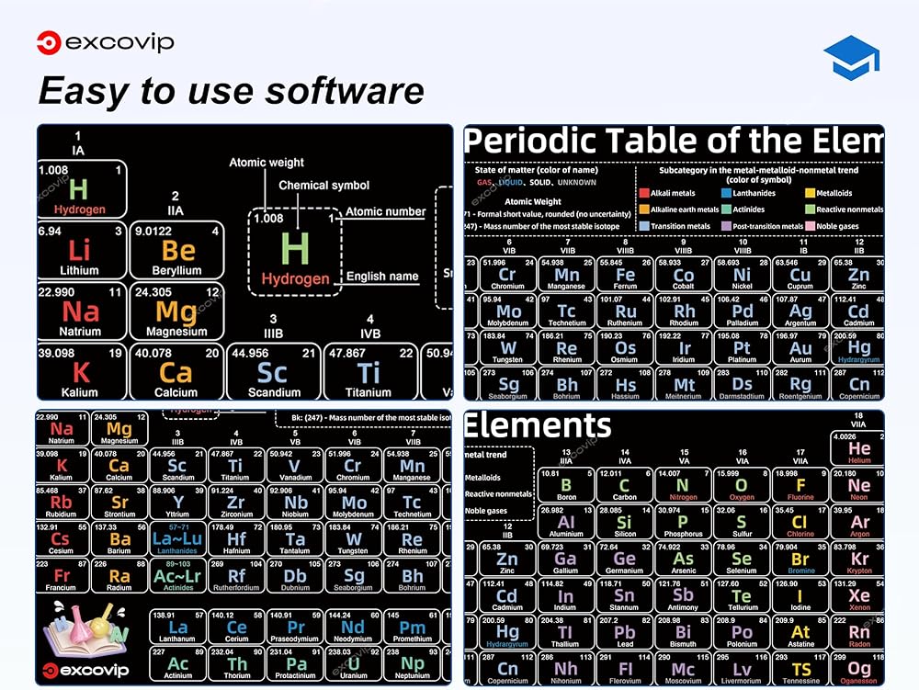The width and height of the screenshot is (919, 690).
Task: Click the blue graduation cap icon
Action: (x=851, y=57)
